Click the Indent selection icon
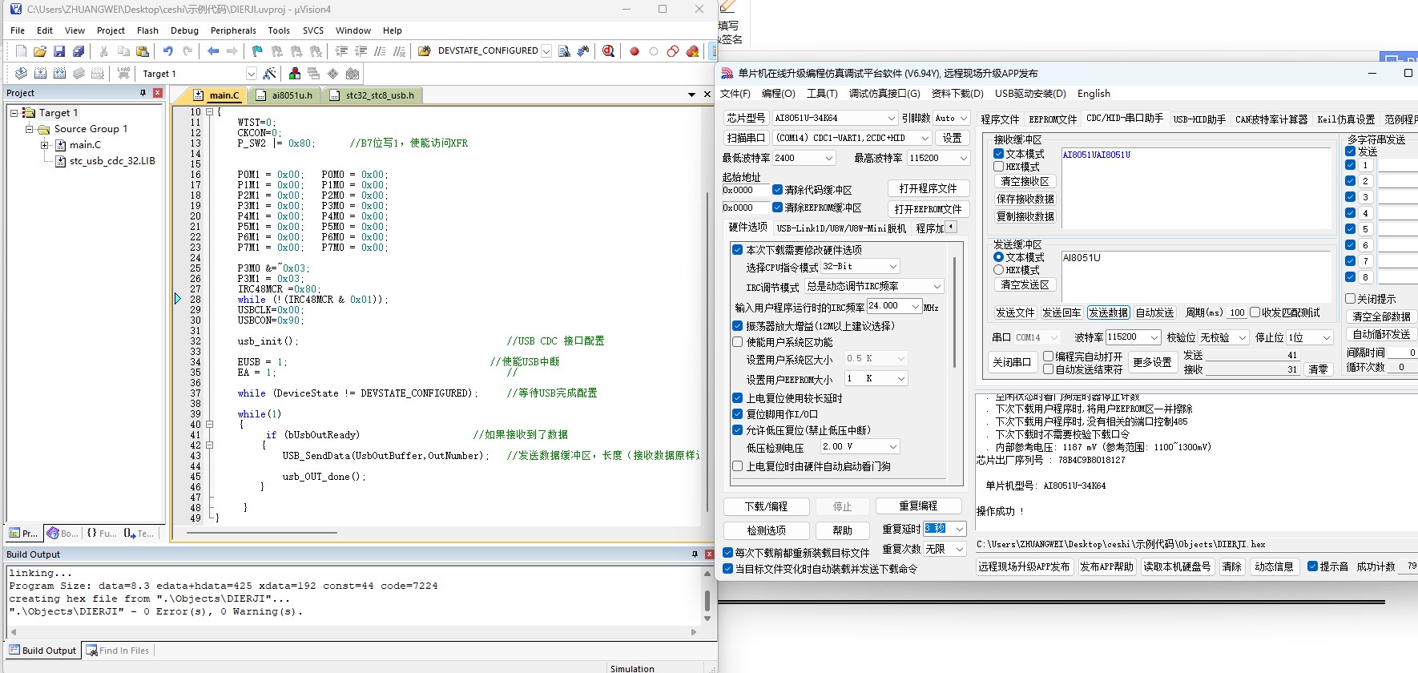 (341, 51)
